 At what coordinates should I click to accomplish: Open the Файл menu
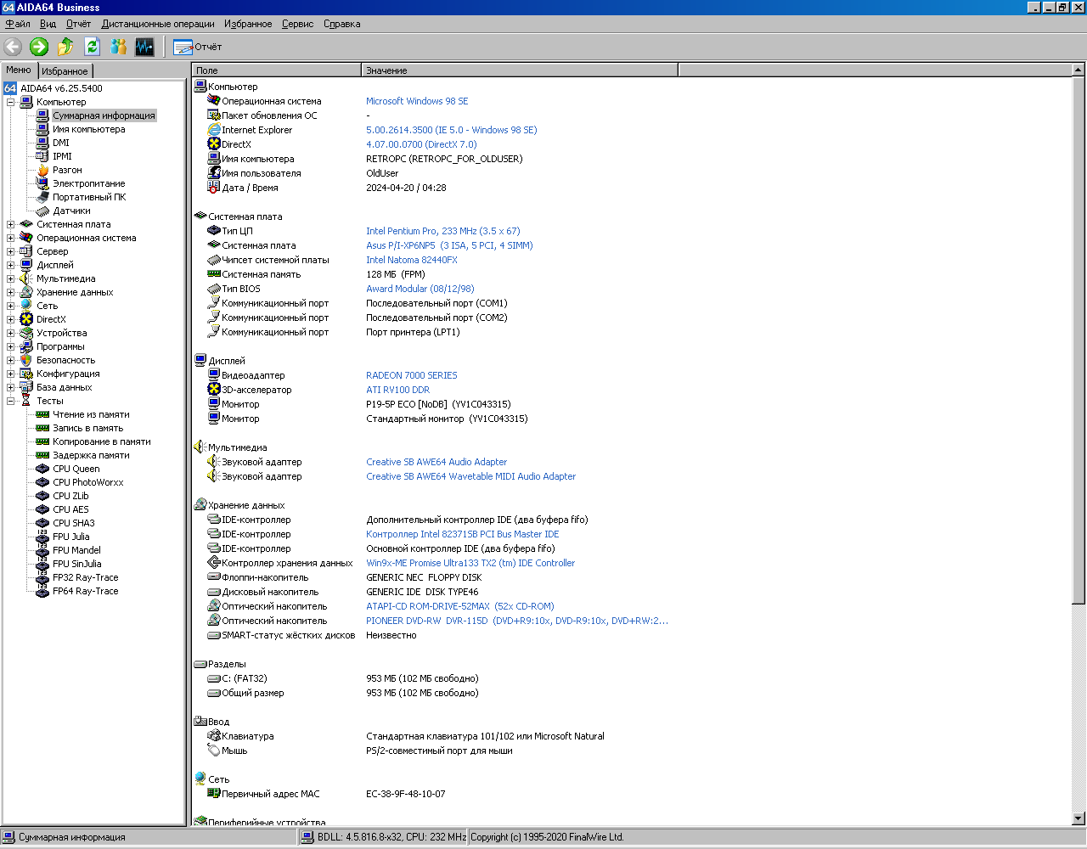tap(18, 24)
